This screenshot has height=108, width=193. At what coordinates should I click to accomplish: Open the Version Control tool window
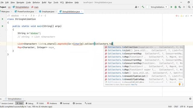[7, 103]
